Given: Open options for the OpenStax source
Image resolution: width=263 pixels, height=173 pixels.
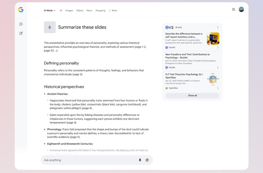Looking at the screenshot, I should [217, 88].
